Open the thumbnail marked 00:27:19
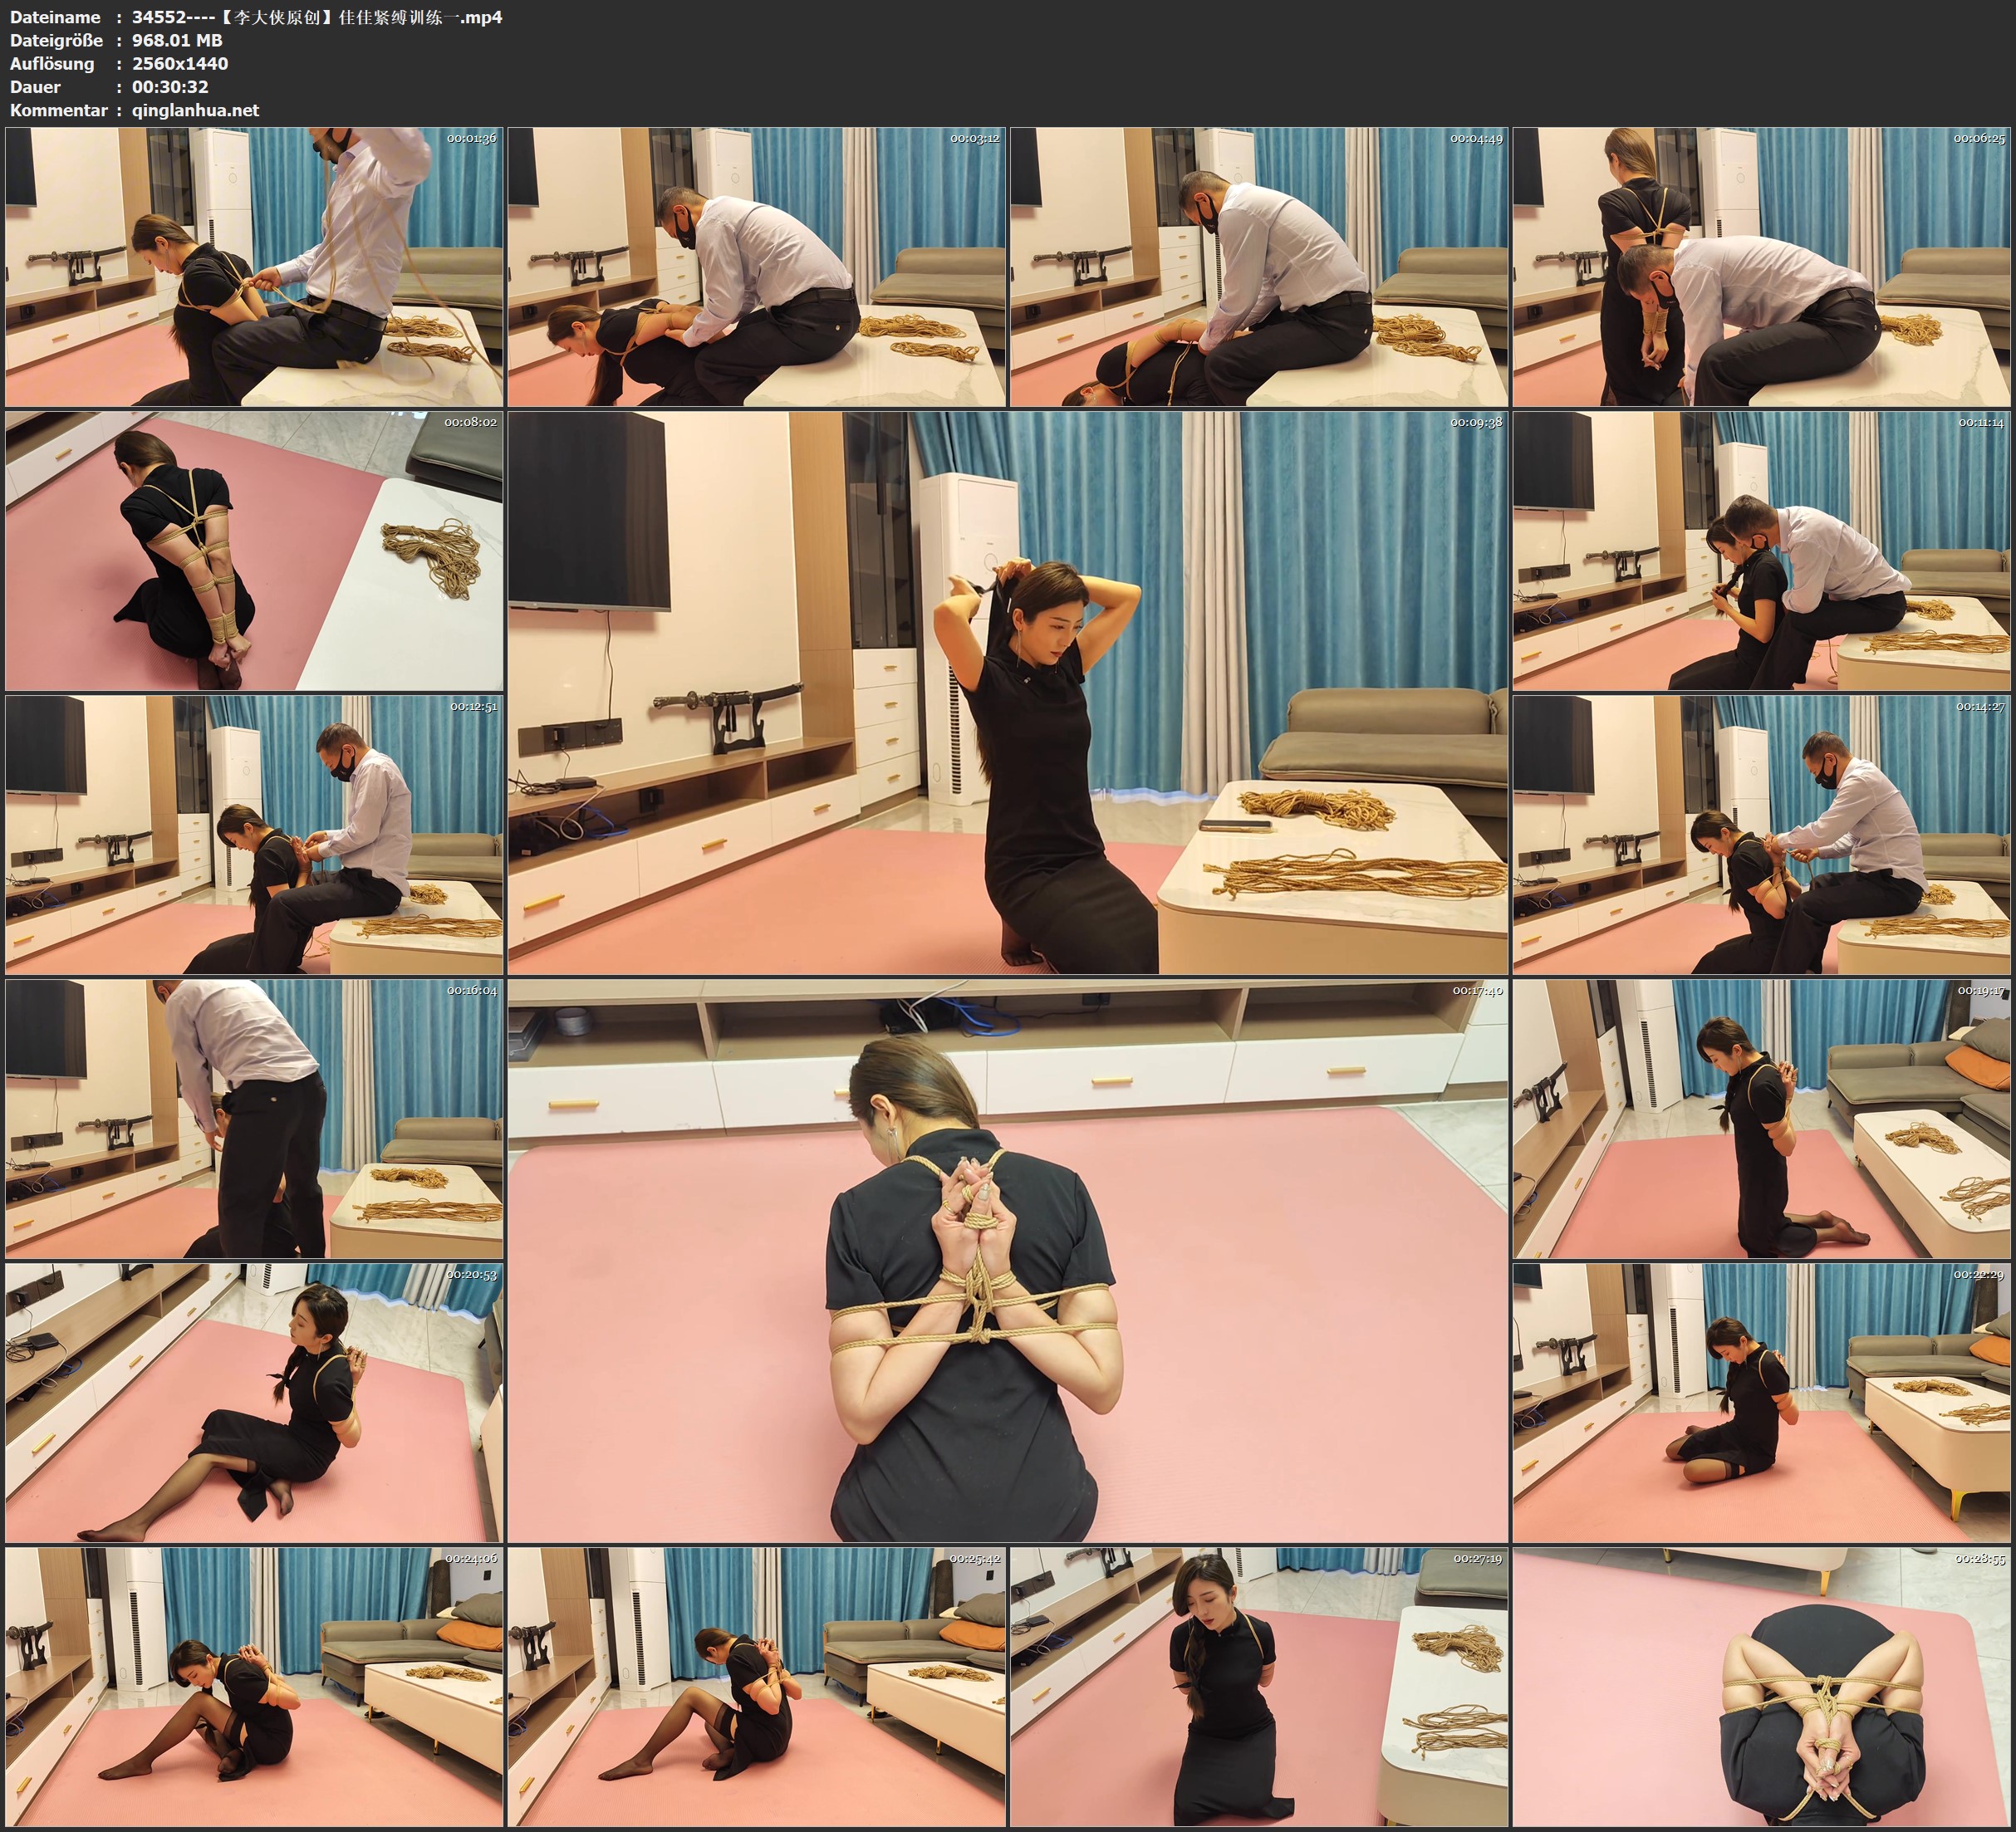2016x1832 pixels. click(x=1259, y=1686)
